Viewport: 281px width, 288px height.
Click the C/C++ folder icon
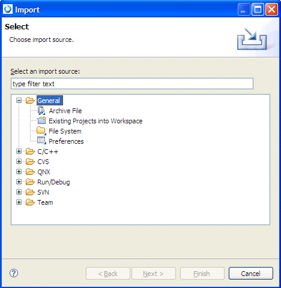[30, 151]
